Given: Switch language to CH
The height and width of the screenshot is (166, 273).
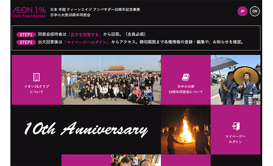Looking at the screenshot, I should pos(255,11).
